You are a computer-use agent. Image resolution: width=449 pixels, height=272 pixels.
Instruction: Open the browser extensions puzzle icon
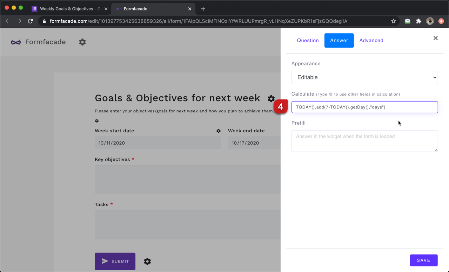pos(418,21)
